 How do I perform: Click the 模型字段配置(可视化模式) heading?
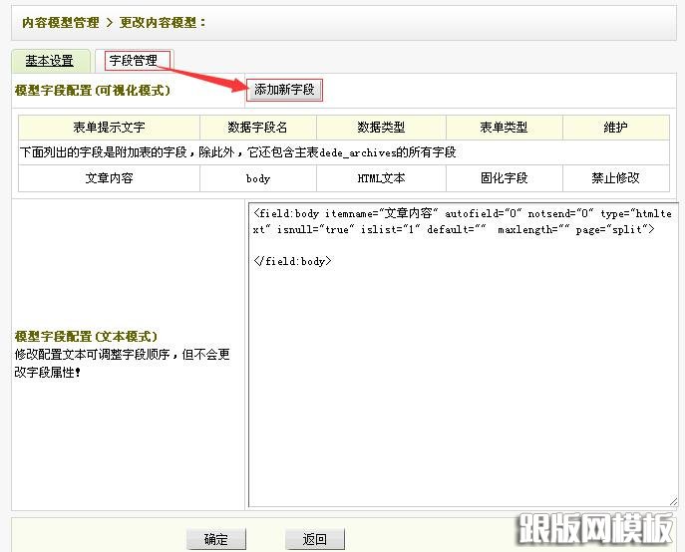(92, 90)
